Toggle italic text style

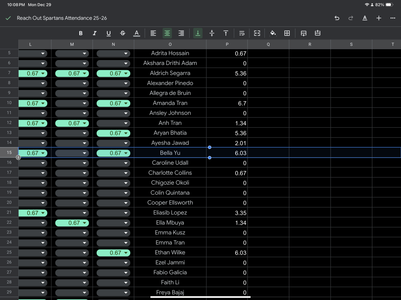point(95,33)
